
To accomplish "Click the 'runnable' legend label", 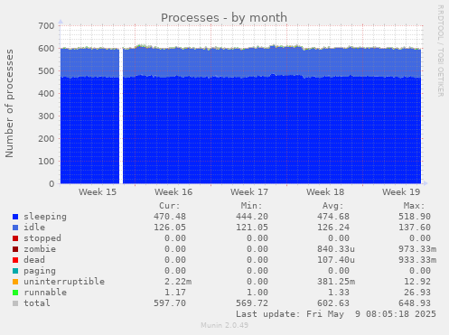I will click(45, 293).
